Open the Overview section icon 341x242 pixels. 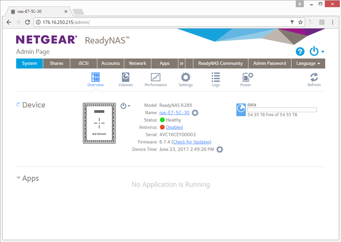[95, 77]
